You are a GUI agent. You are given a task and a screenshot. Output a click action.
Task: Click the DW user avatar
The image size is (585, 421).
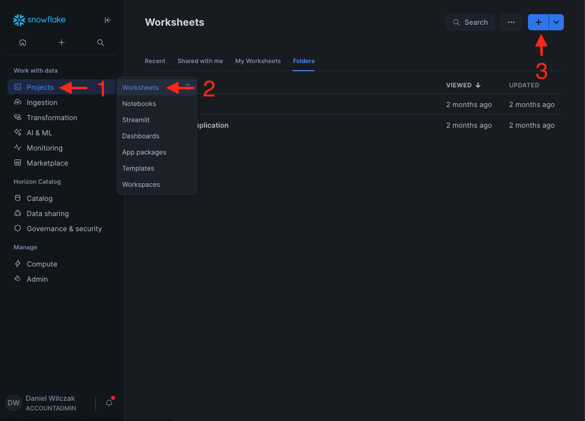14,403
